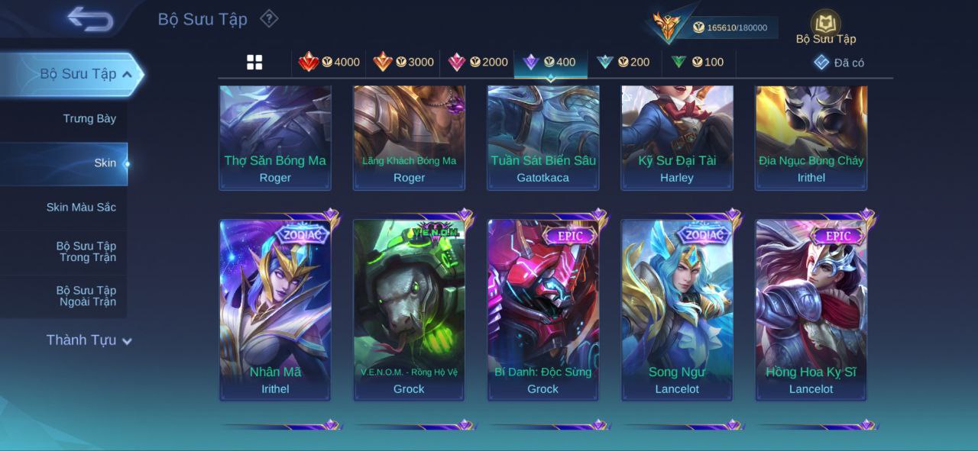Open the purple 400 tier tab
Image resolution: width=978 pixels, height=451 pixels.
point(550,62)
